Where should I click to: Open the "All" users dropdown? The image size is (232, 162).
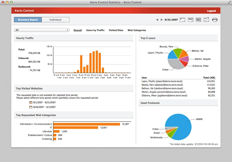tap(41, 30)
